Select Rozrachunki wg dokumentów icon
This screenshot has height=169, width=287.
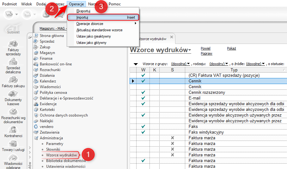(x=13, y=112)
